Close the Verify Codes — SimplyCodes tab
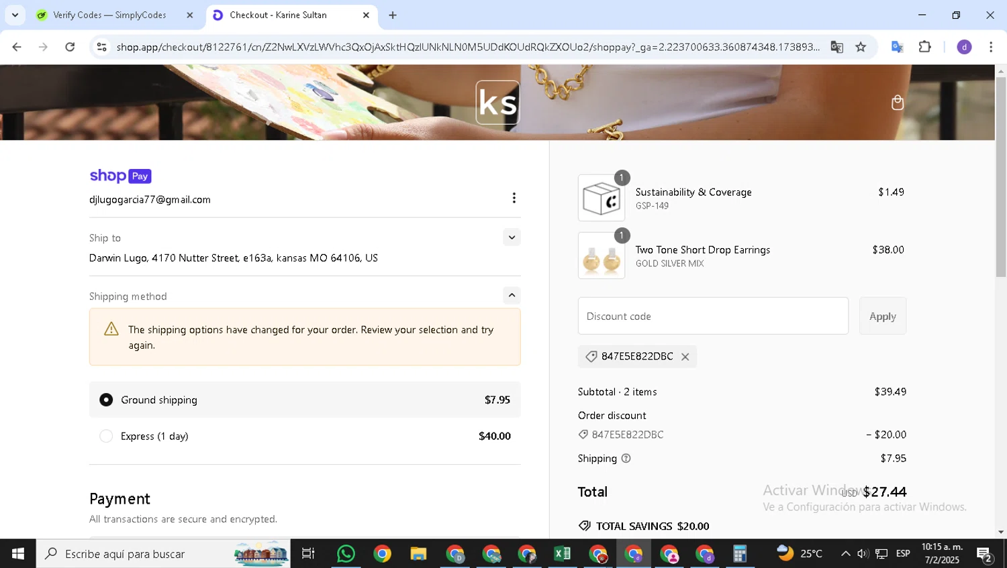Viewport: 1007px width, 568px height. click(189, 15)
